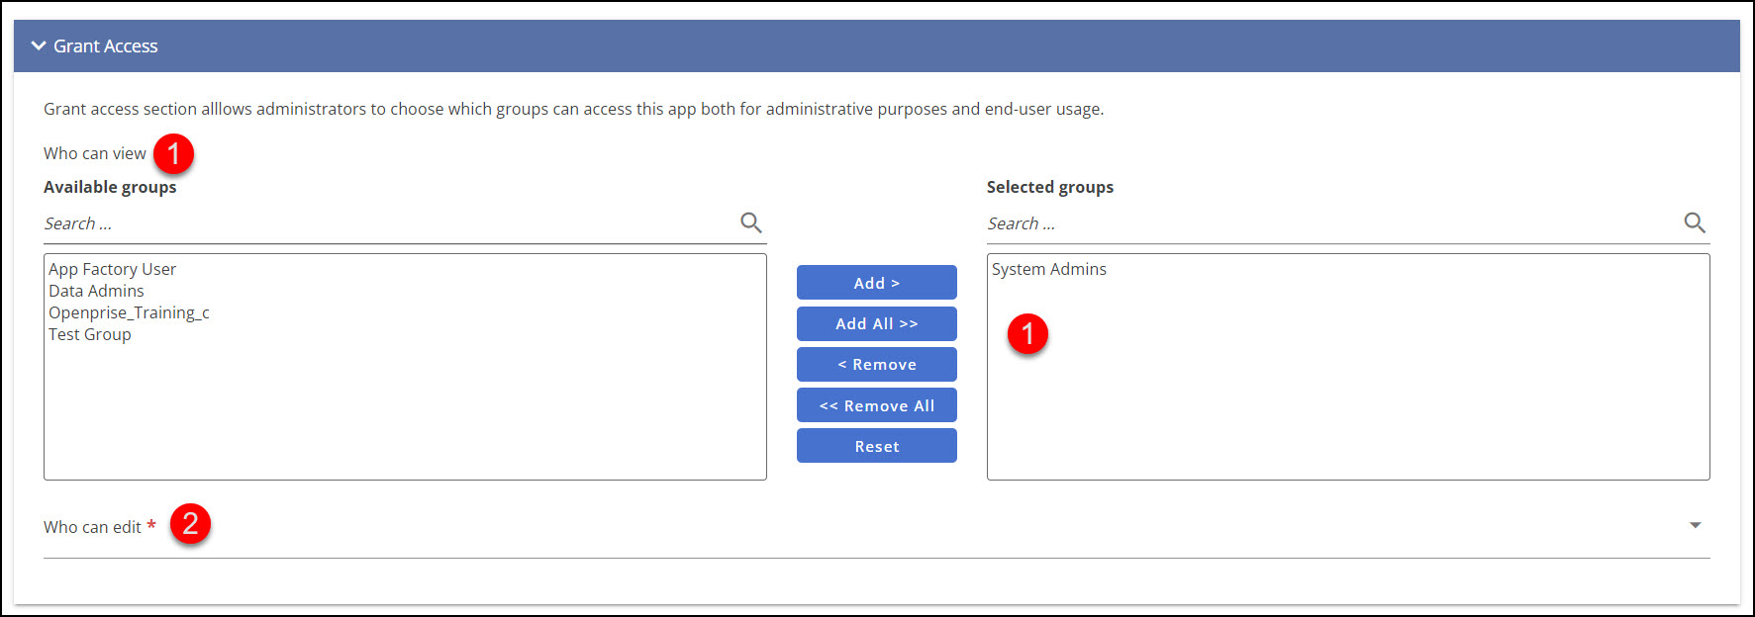Click red badge 2 beside Who can edit
The image size is (1755, 617).
(x=190, y=524)
